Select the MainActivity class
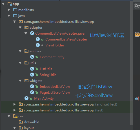The width and height of the screenshot is (140, 130). point(44,98)
